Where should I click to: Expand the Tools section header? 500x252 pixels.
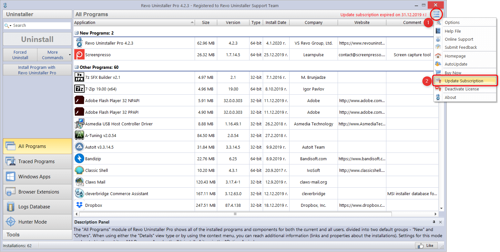click(37, 235)
